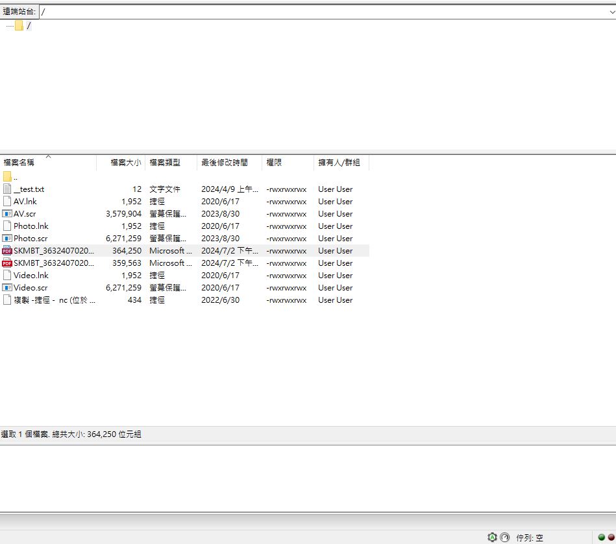This screenshot has width=616, height=544.
Task: Click the file icon of 複製 -捷徑 - nc
Action: pyautogui.click(x=7, y=300)
